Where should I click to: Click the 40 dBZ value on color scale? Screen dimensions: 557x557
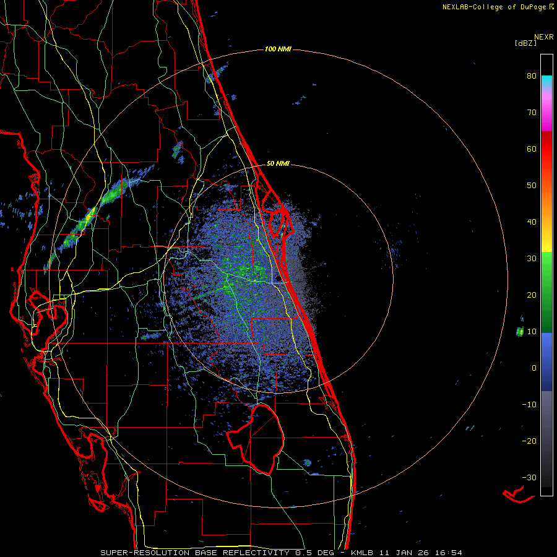tap(532, 222)
